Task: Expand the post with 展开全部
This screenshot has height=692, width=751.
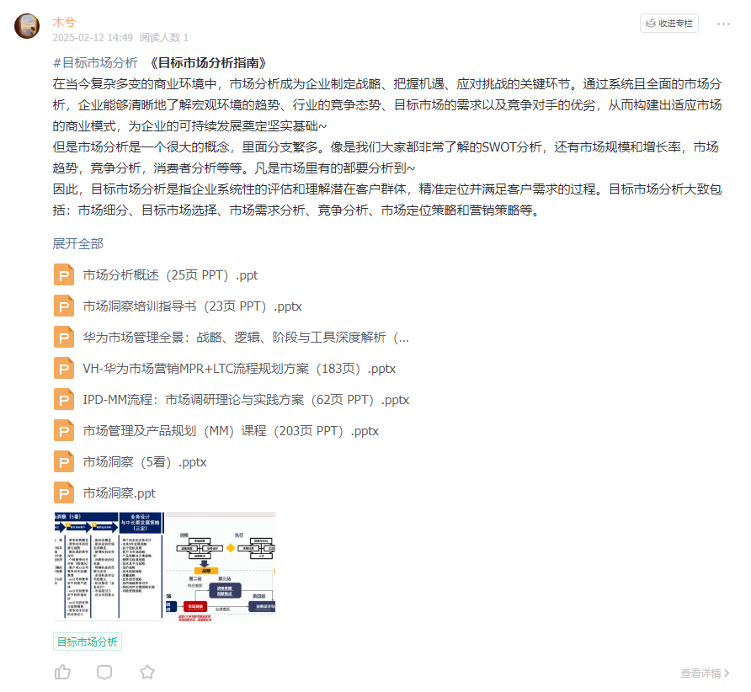Action: pyautogui.click(x=77, y=244)
